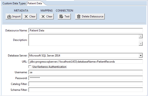
Task: Click the Username field containing sa
Action: (86, 72)
